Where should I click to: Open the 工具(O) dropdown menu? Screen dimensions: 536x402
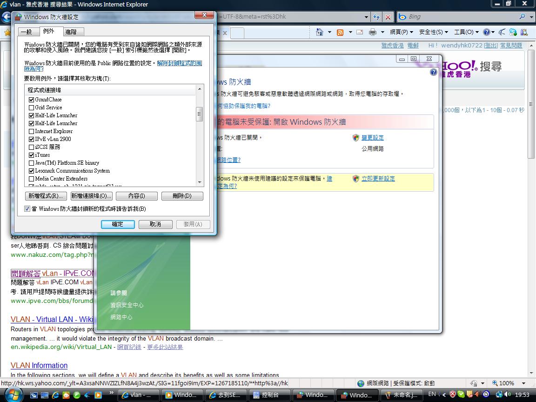(466, 32)
